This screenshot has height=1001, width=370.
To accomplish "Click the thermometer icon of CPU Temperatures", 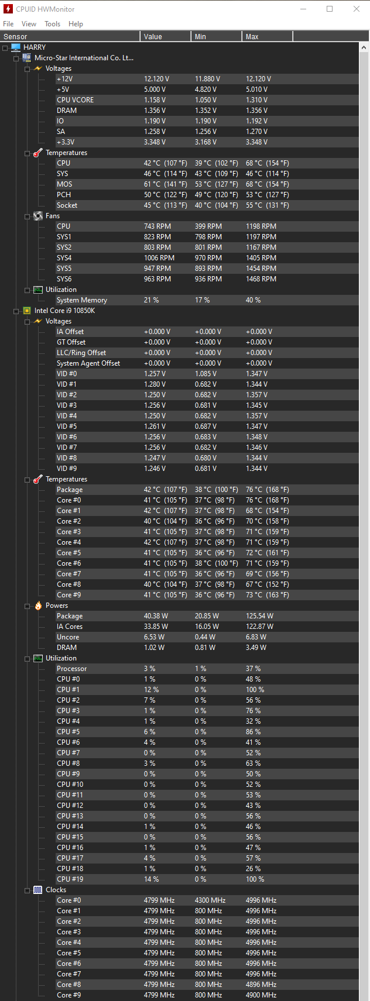I will point(38,479).
